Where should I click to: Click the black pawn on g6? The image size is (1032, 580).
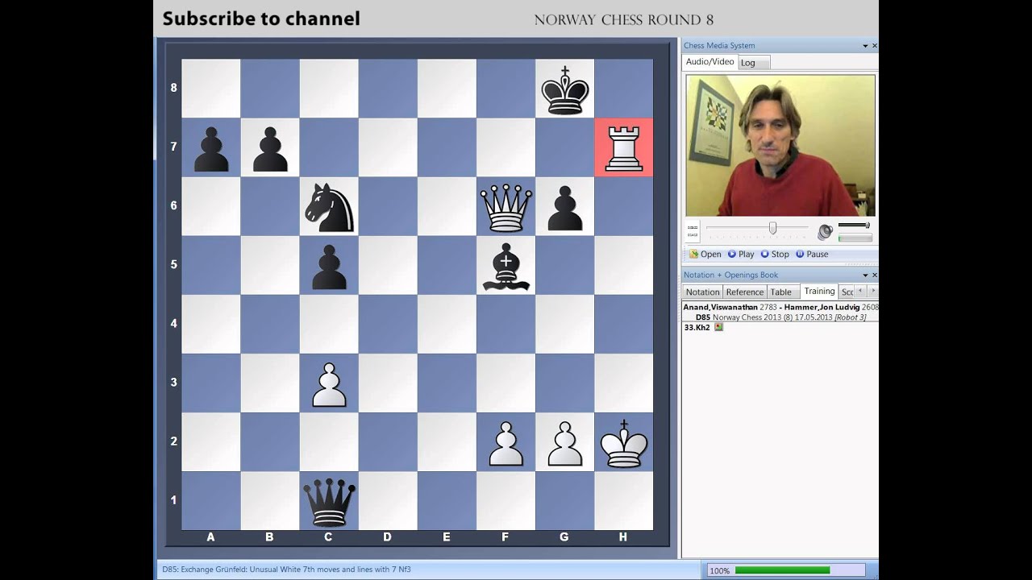(564, 209)
